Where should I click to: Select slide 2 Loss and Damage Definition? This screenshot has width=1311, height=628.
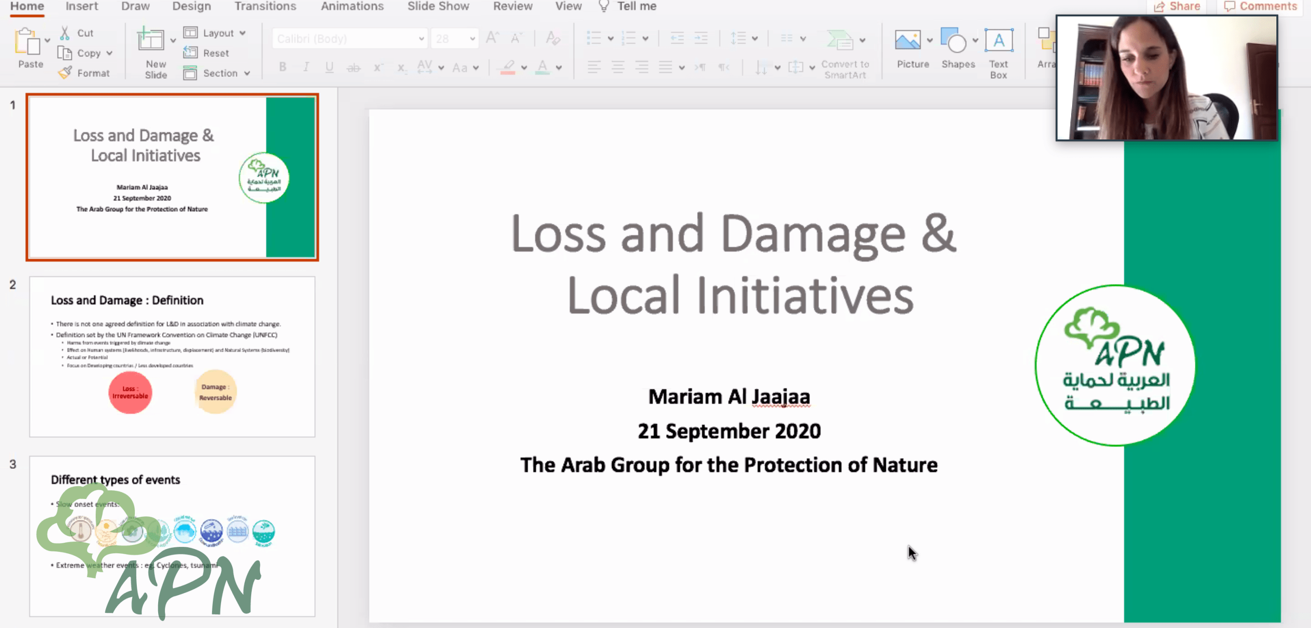coord(172,356)
